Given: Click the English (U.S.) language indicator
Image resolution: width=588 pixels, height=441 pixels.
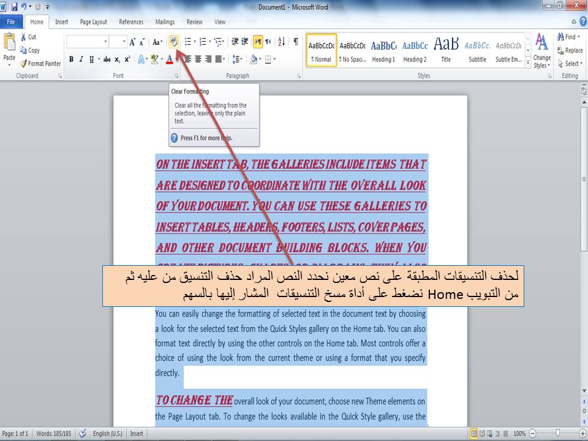Looking at the screenshot, I should click(x=108, y=434).
